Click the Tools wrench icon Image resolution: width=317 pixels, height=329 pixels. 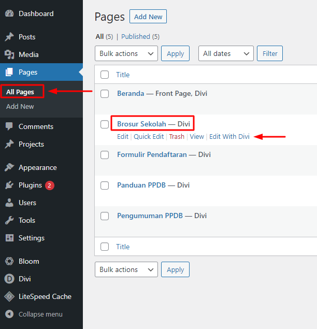9,220
